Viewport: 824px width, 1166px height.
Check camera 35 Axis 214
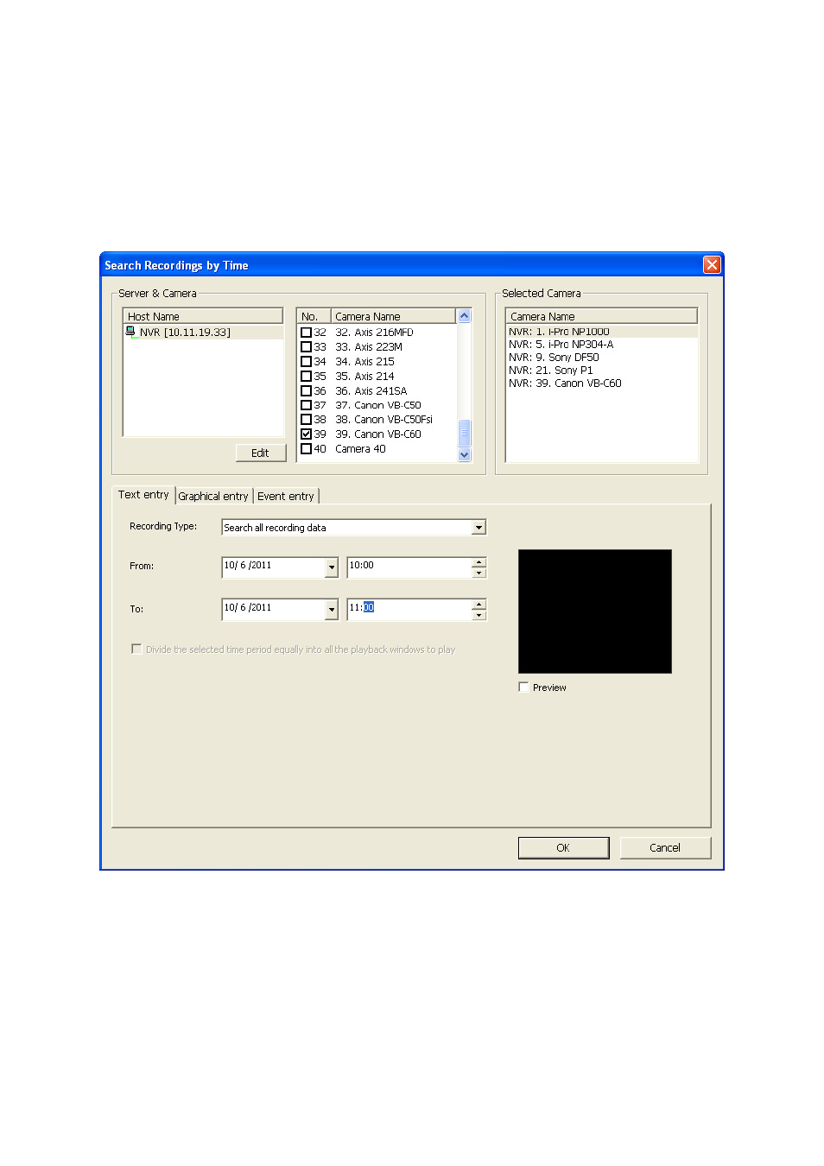[306, 377]
